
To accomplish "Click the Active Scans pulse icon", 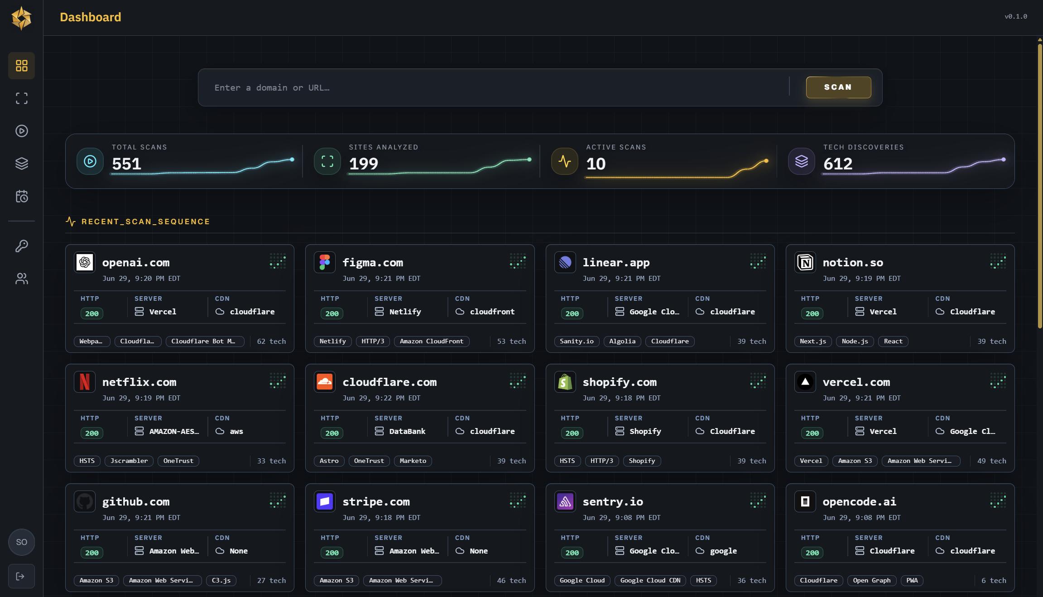I will (564, 161).
